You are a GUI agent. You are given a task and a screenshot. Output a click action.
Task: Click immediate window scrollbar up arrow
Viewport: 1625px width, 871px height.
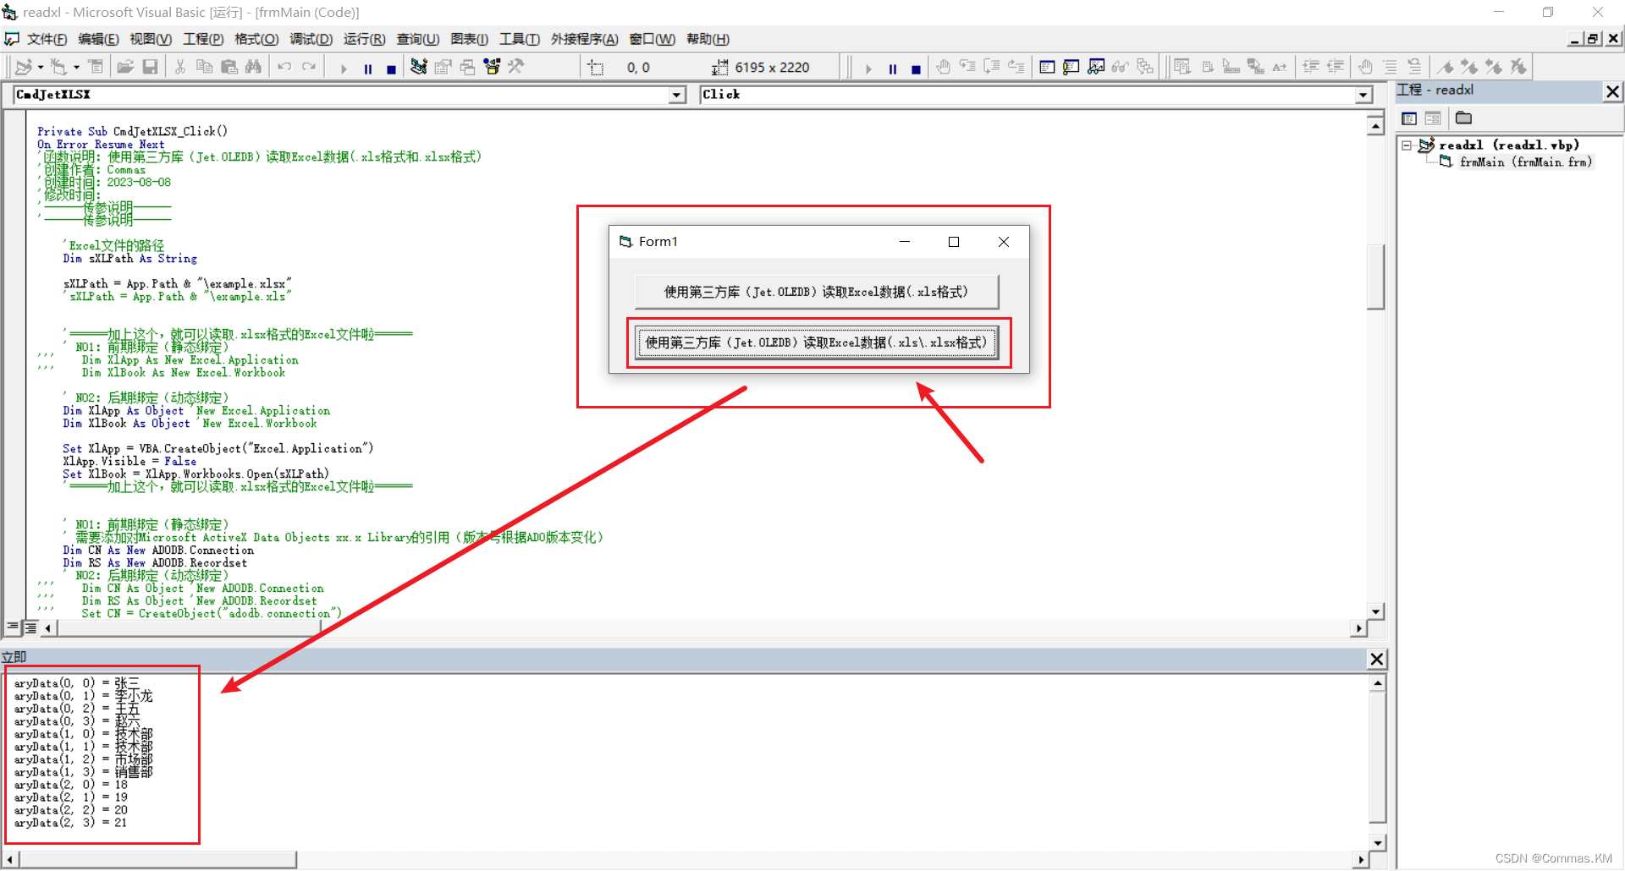point(1378,683)
